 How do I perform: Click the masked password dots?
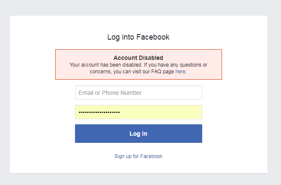pos(99,112)
